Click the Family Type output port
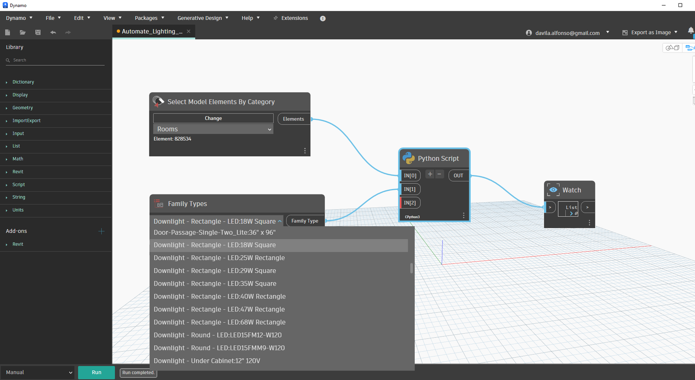 (305, 221)
